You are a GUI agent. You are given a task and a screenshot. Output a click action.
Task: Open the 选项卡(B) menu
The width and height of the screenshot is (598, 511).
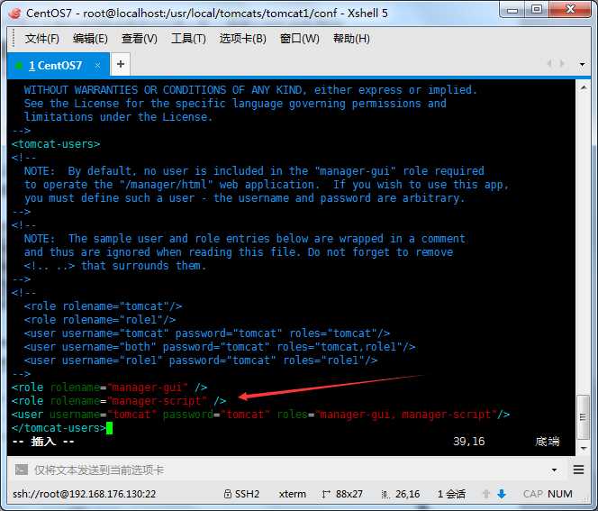pyautogui.click(x=242, y=39)
